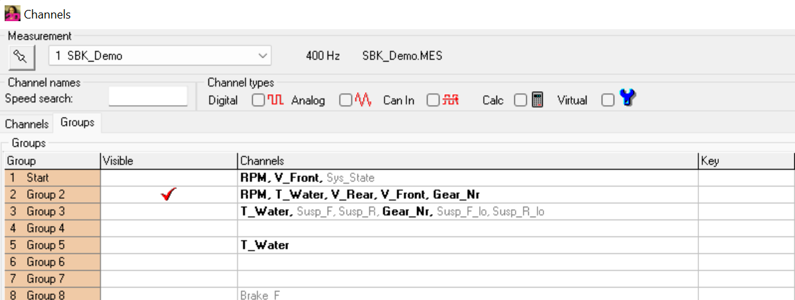795x300 pixels.
Task: Click the Key column header
Action: 746,161
